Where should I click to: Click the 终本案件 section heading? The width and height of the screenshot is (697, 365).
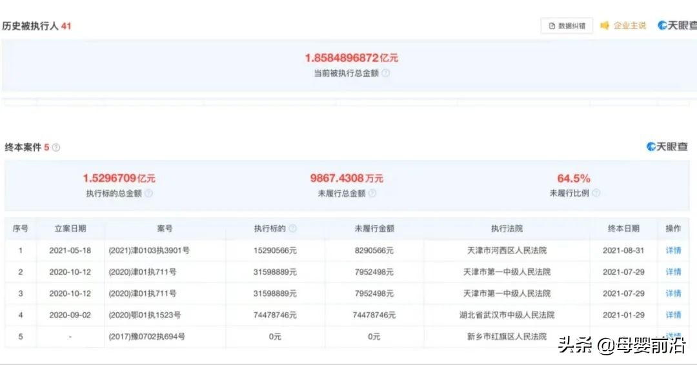point(26,148)
